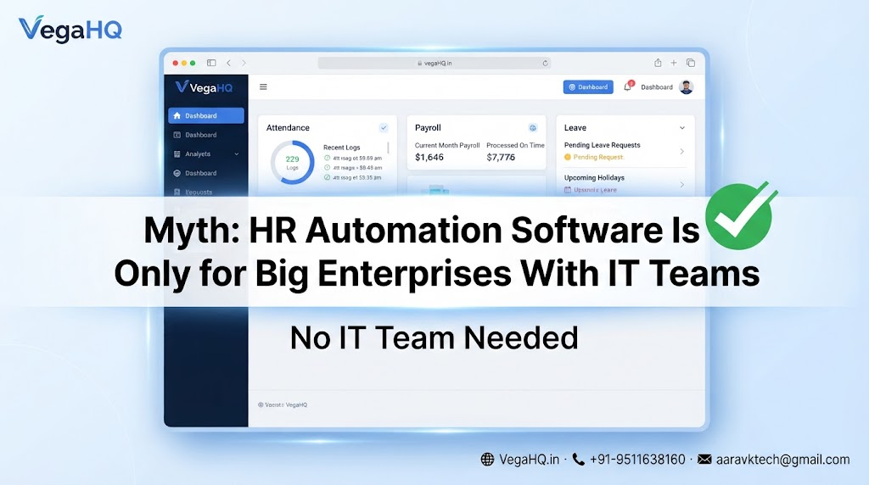The height and width of the screenshot is (485, 869).
Task: Click the VegaHQ logo in the page corner
Action: pos(70,29)
